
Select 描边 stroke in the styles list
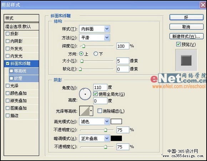click(21, 116)
